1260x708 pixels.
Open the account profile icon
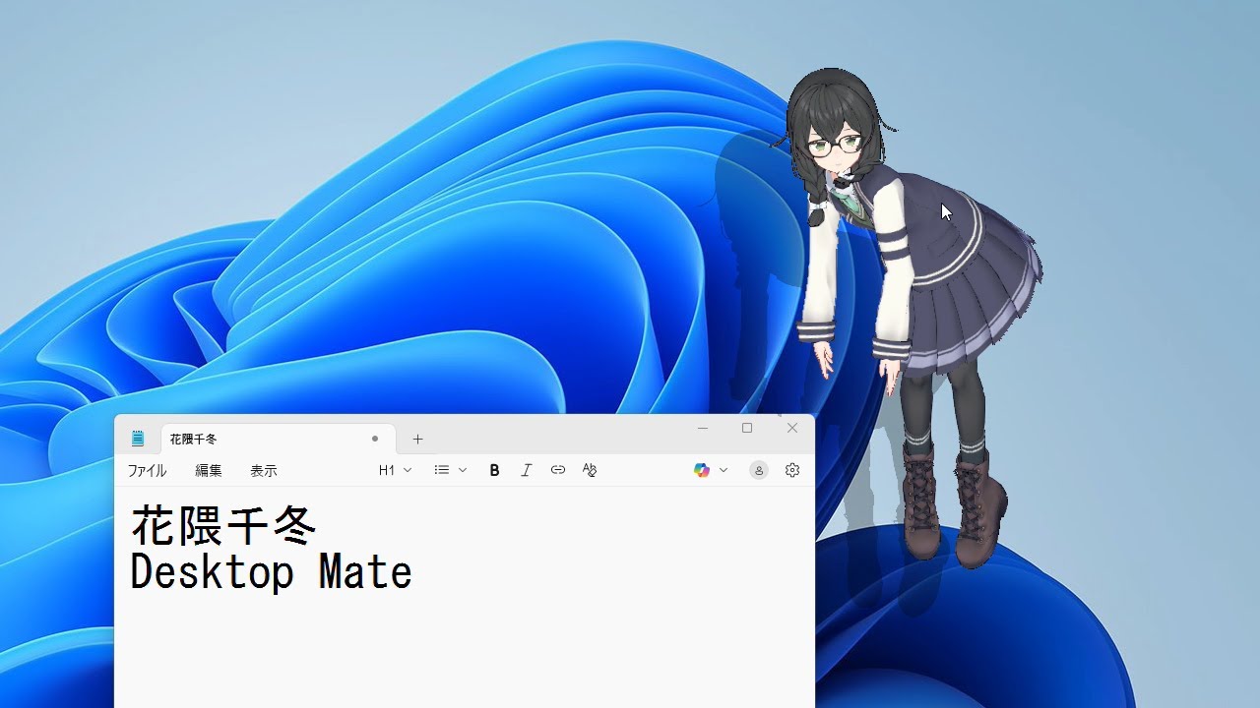click(759, 470)
